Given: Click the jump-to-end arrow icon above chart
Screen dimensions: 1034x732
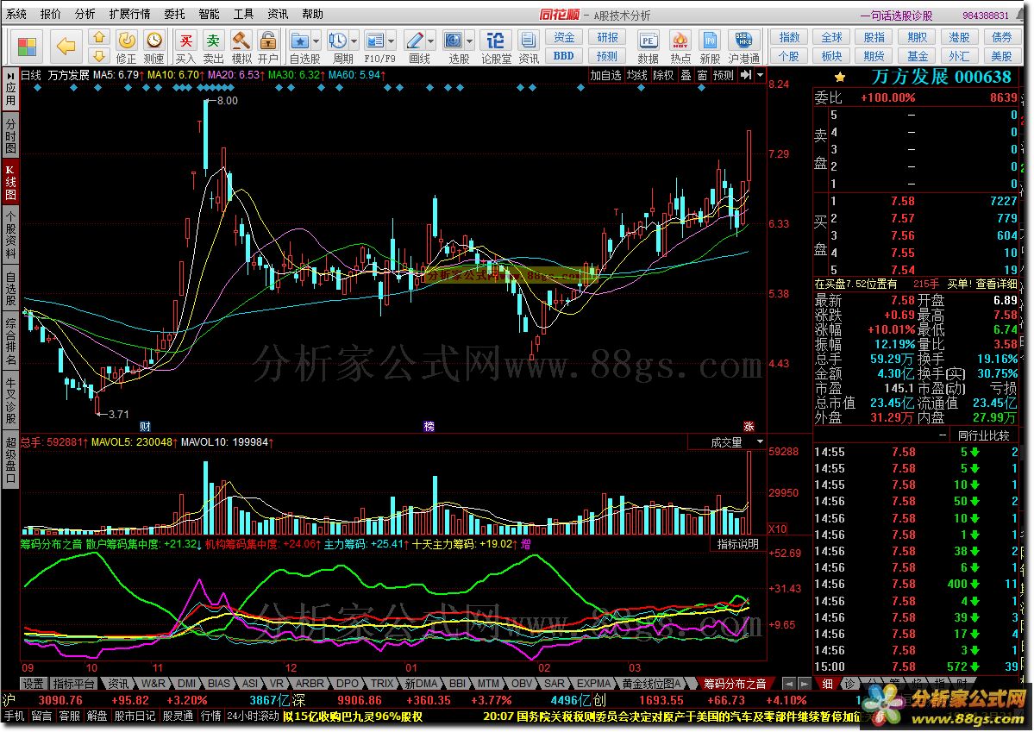Looking at the screenshot, I should coord(745,75).
